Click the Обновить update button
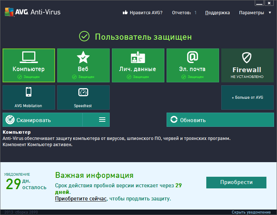 (220, 120)
